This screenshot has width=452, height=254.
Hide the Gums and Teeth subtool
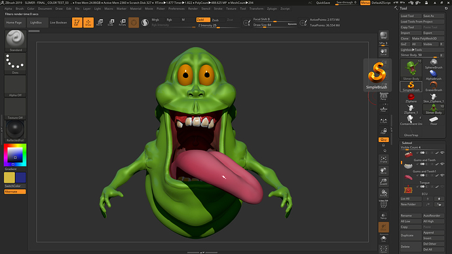(x=442, y=153)
